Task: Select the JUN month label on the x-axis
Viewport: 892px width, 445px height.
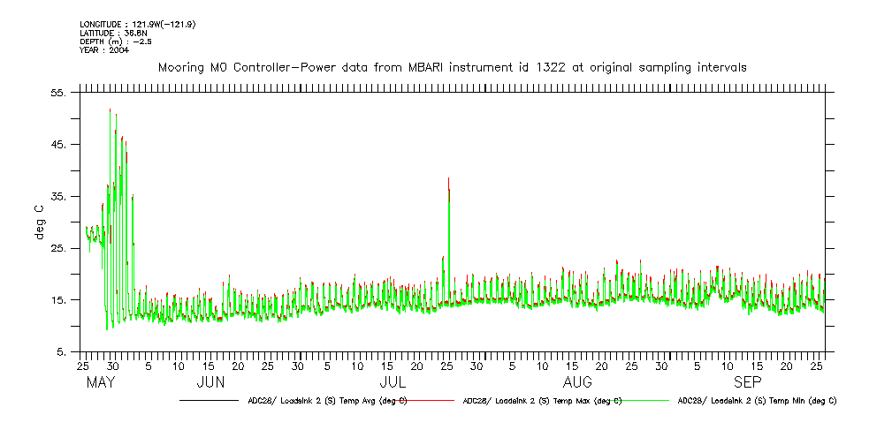Action: (210, 382)
